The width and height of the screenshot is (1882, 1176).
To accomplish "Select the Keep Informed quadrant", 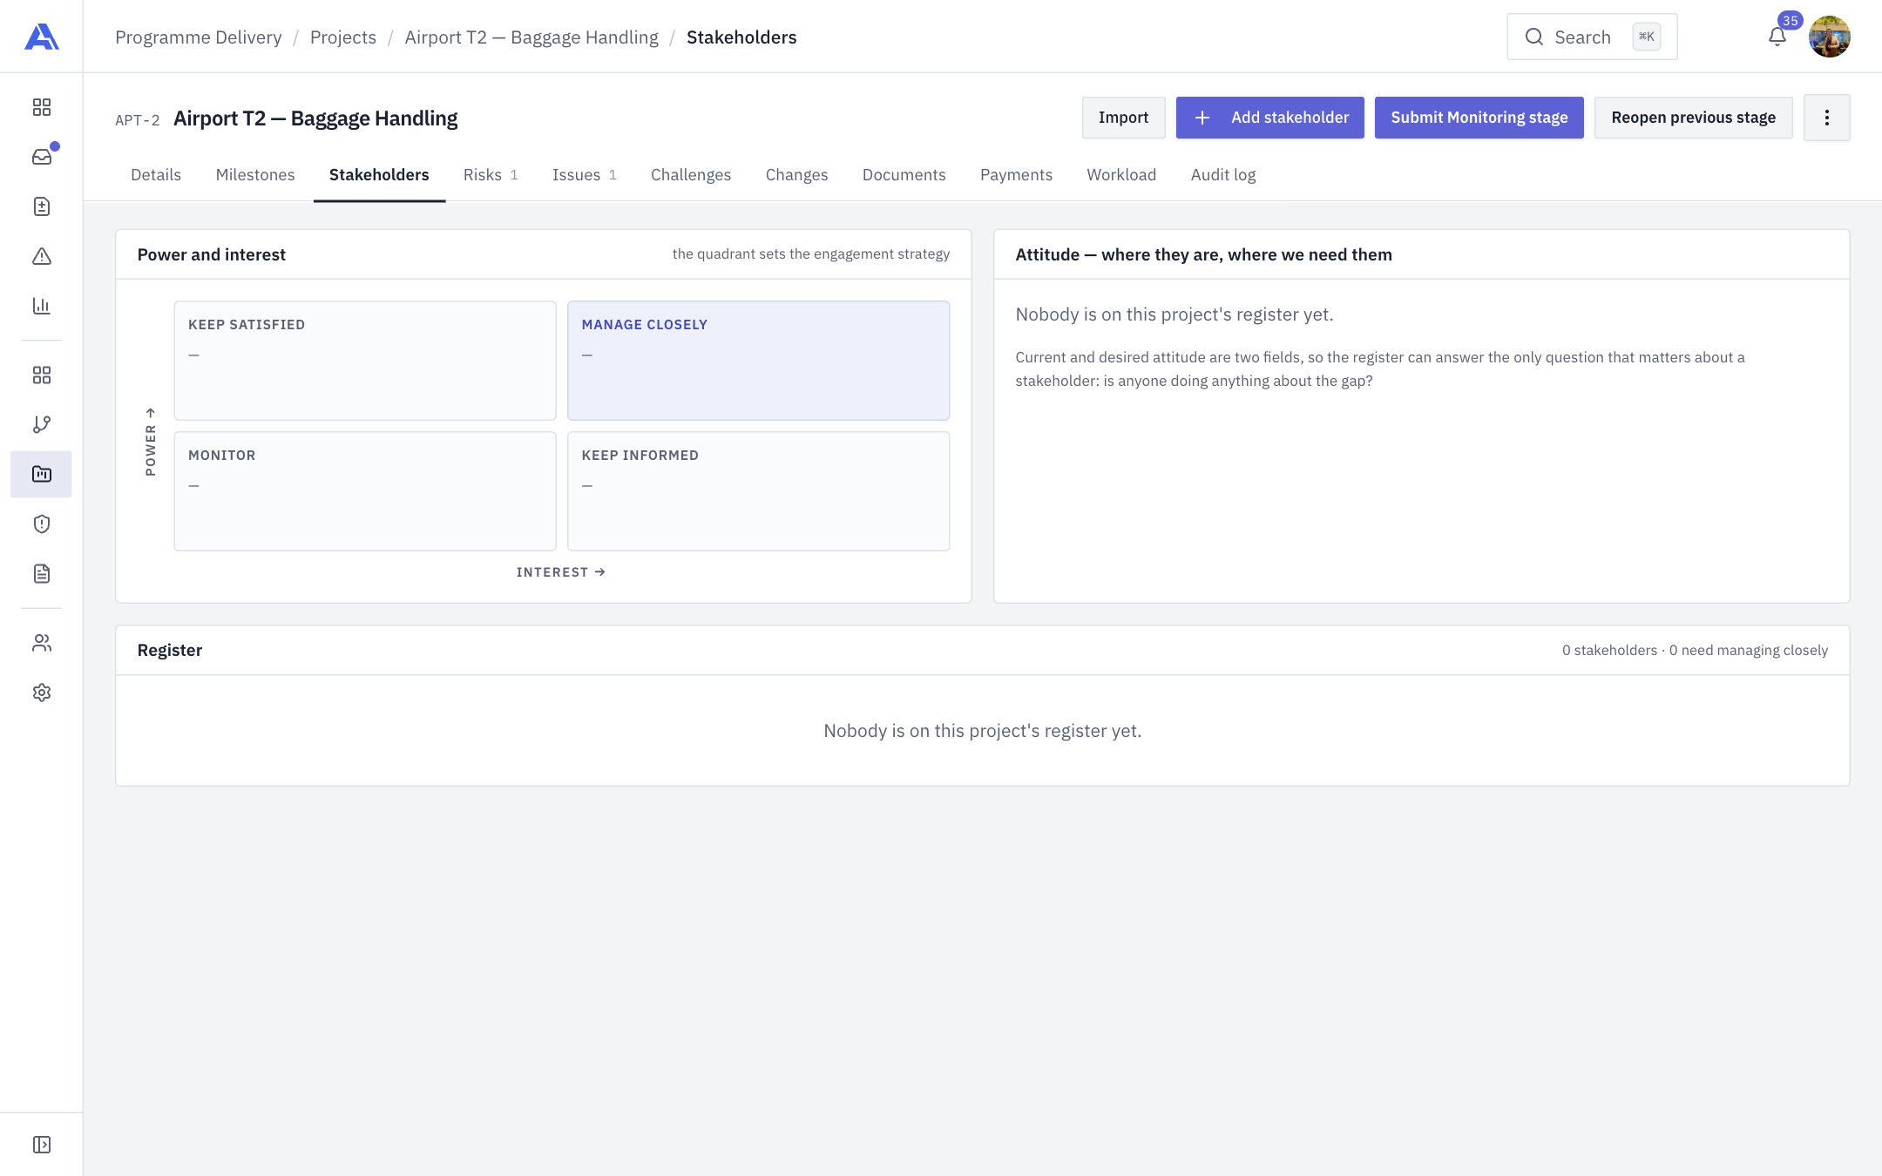I will [758, 491].
